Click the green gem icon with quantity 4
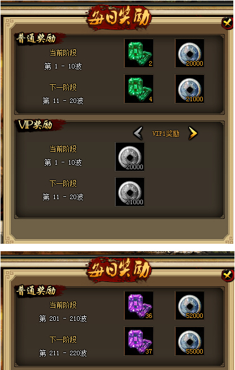Image resolution: width=235 pixels, height=370 pixels. tap(138, 89)
